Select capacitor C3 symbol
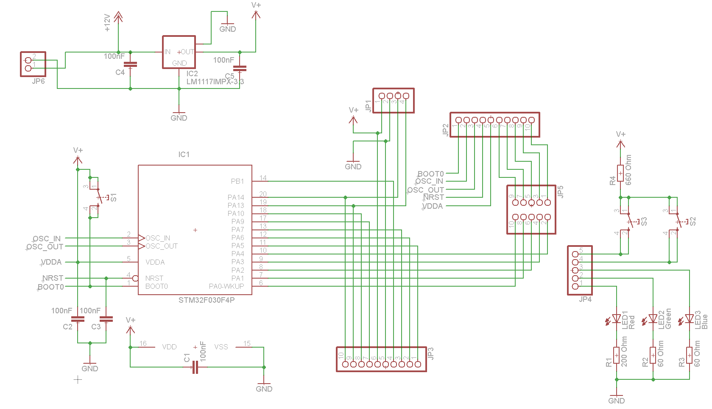 [x=106, y=319]
